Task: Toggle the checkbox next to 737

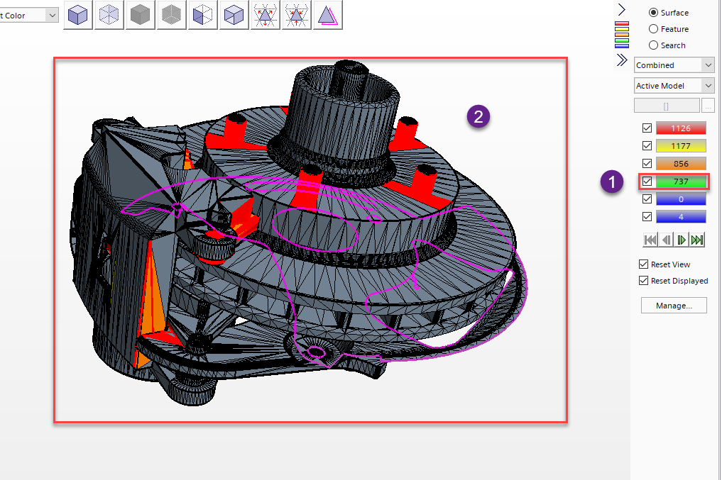Action: click(647, 181)
